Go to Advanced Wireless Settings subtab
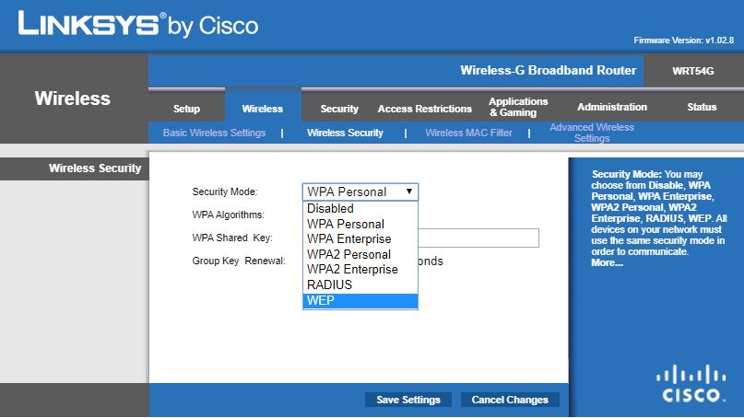 [592, 133]
